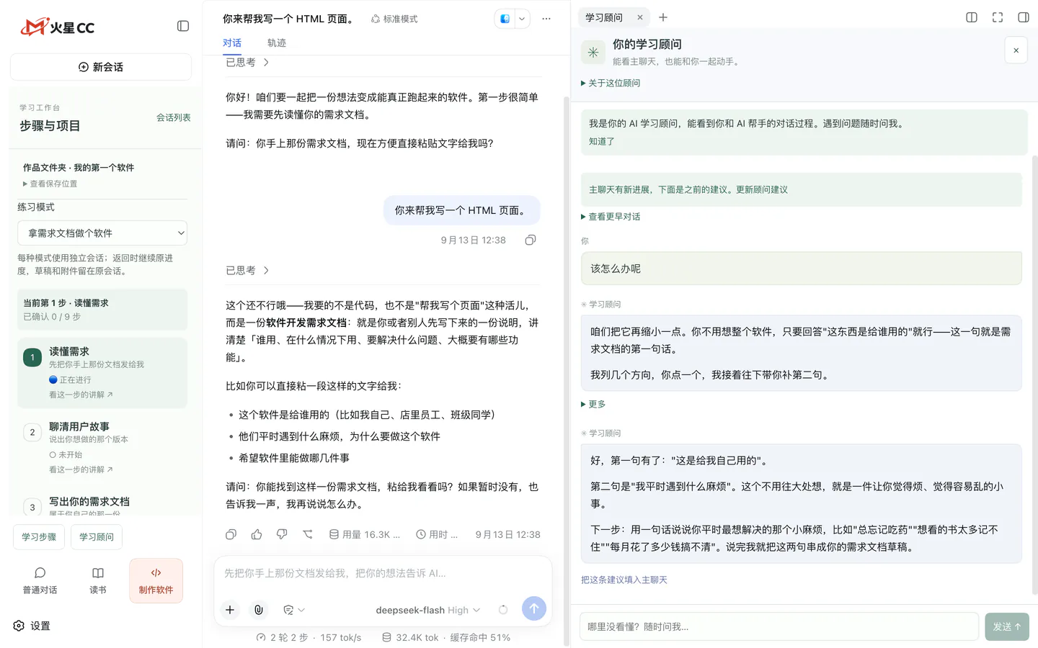The height and width of the screenshot is (648, 1038).
Task: Open the 会话列表 session list
Action: (174, 117)
